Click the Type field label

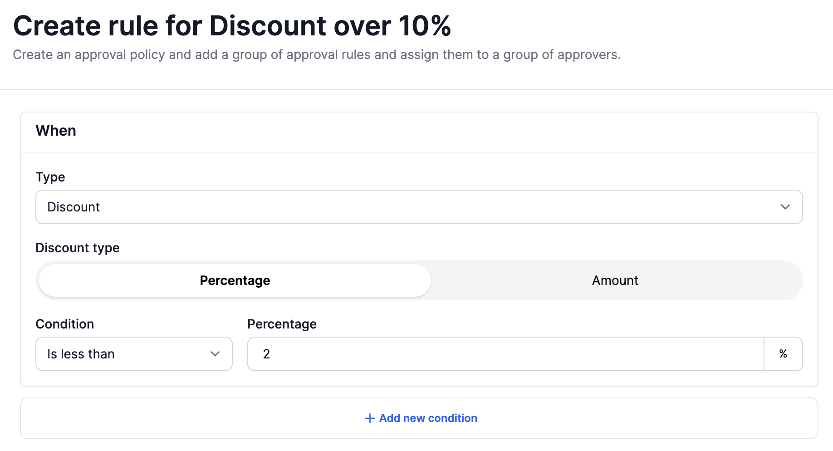pyautogui.click(x=50, y=177)
